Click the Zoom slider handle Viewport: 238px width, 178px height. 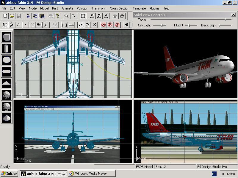click(x=226, y=20)
